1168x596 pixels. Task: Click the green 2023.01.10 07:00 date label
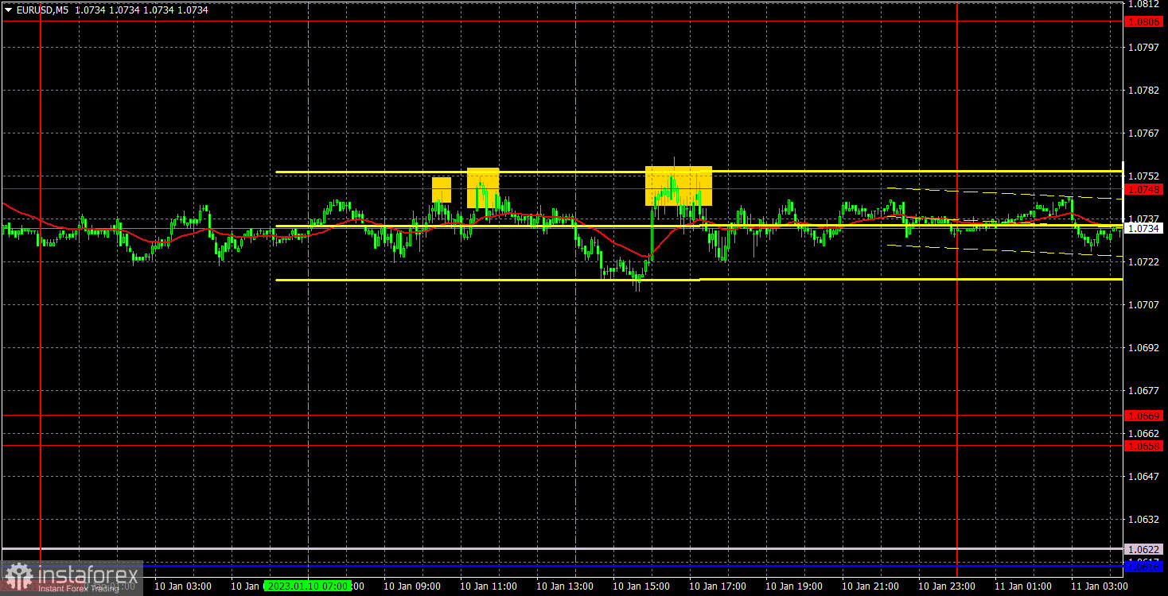point(307,586)
